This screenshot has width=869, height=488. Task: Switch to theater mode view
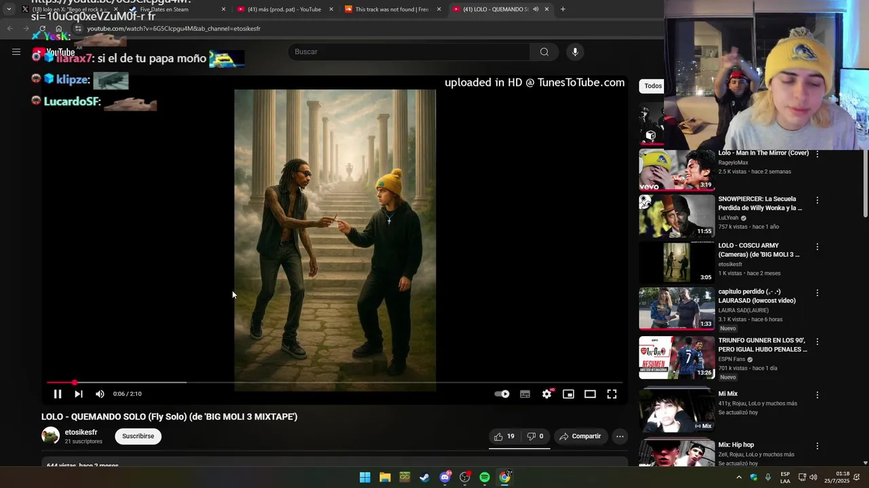coord(590,394)
